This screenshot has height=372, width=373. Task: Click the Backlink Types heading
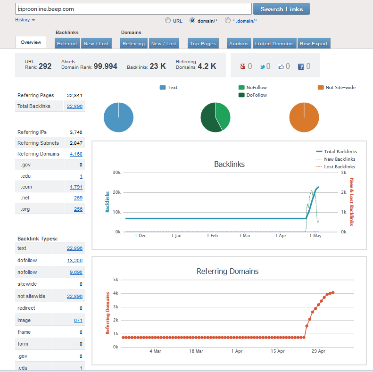pos(38,239)
